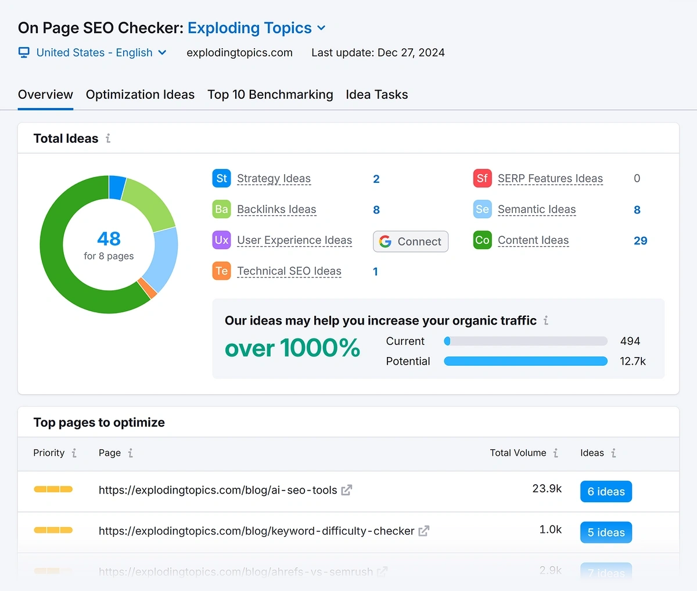Click the ai-seo-tools page URL
697x591 pixels.
[218, 490]
